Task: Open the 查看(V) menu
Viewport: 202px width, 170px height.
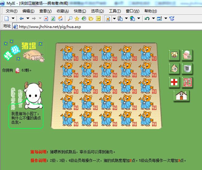Action: [46, 11]
